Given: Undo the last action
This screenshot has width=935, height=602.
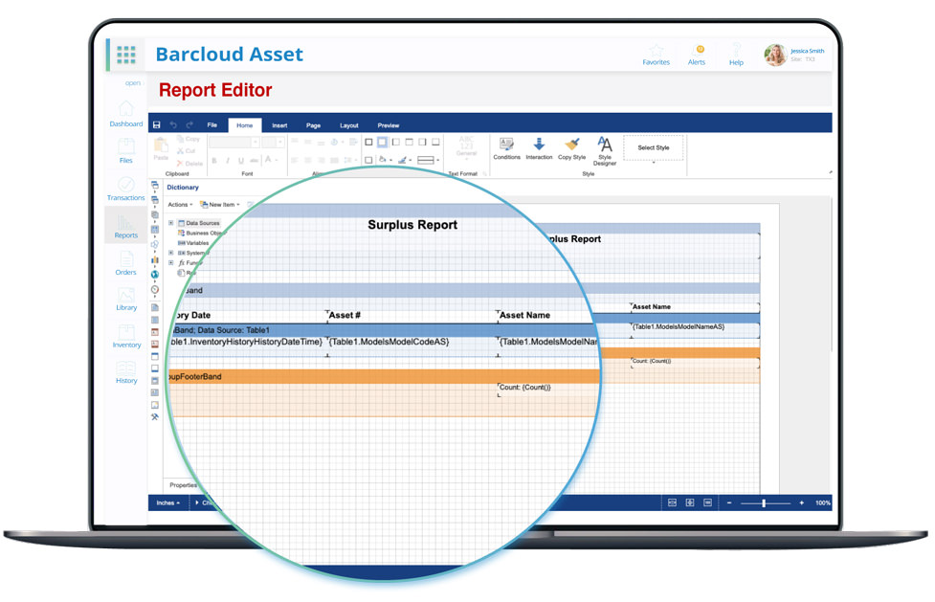Looking at the screenshot, I should coord(173,124).
